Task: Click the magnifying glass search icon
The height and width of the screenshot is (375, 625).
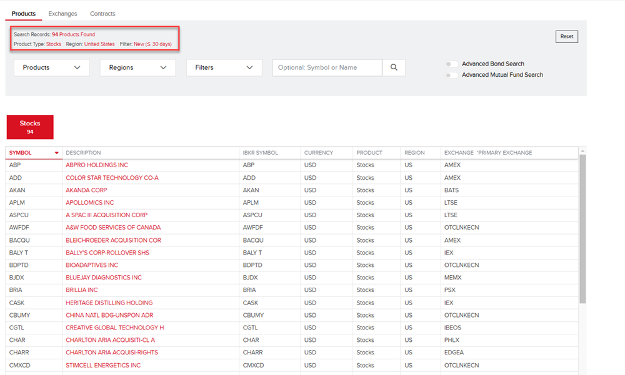Action: click(x=394, y=67)
